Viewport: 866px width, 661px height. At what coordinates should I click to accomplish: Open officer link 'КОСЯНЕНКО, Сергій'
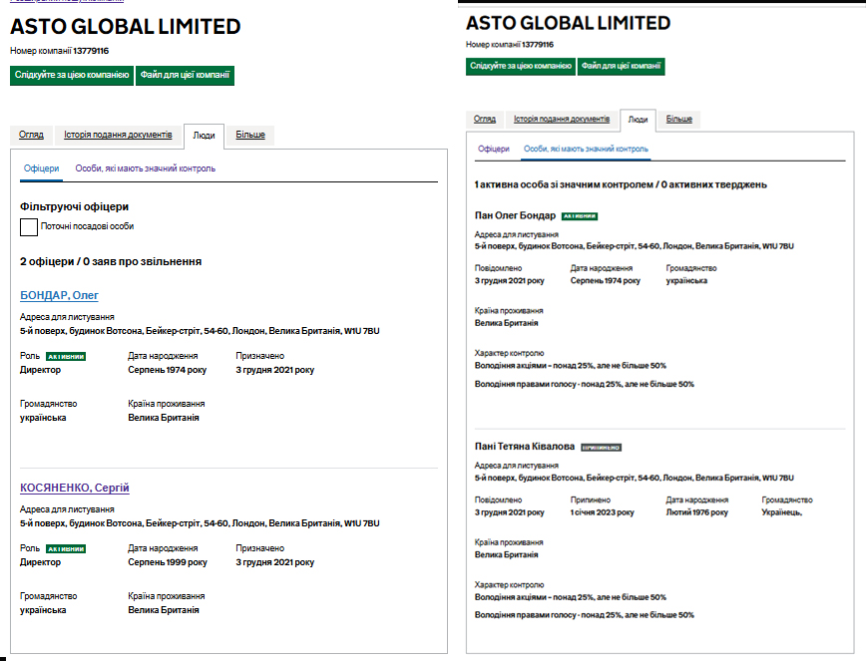[75, 488]
